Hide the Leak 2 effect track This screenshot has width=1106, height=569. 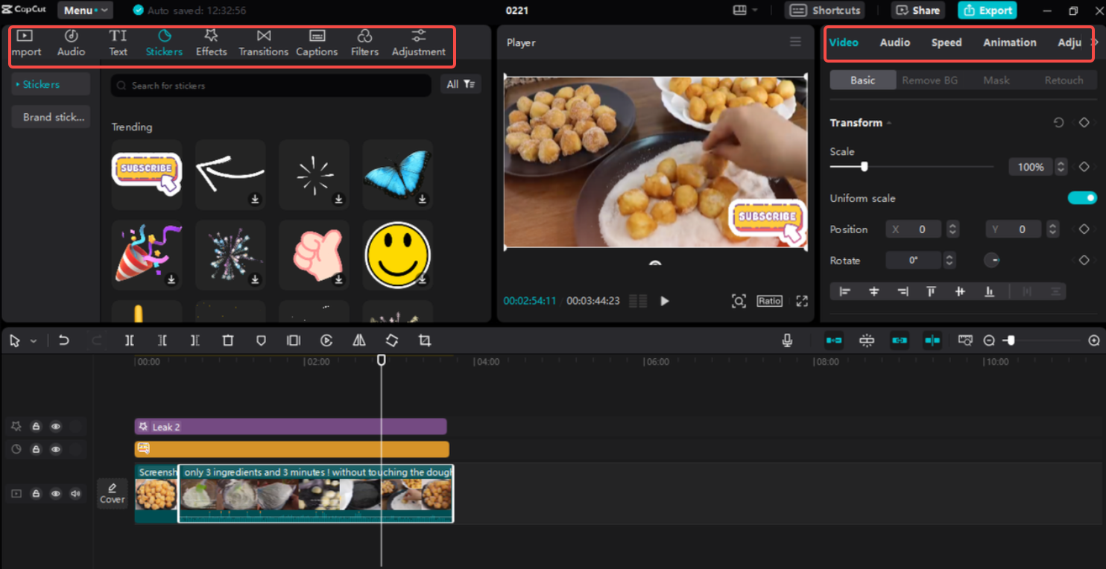[x=56, y=427]
